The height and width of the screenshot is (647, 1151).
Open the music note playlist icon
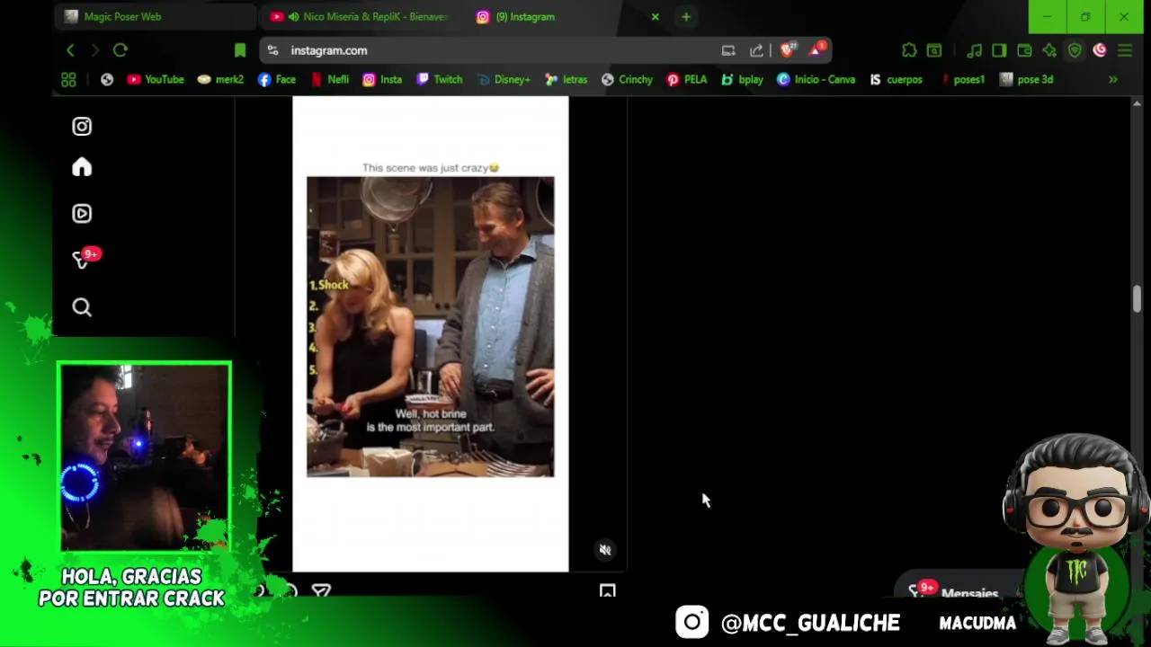pyautogui.click(x=974, y=50)
